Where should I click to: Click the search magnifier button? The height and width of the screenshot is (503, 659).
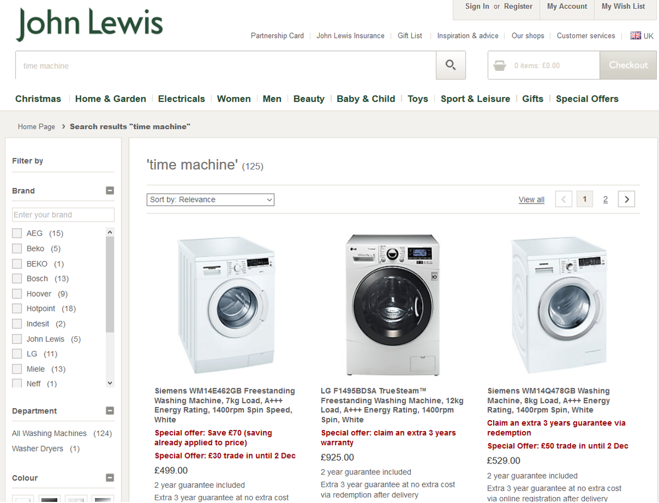point(451,65)
